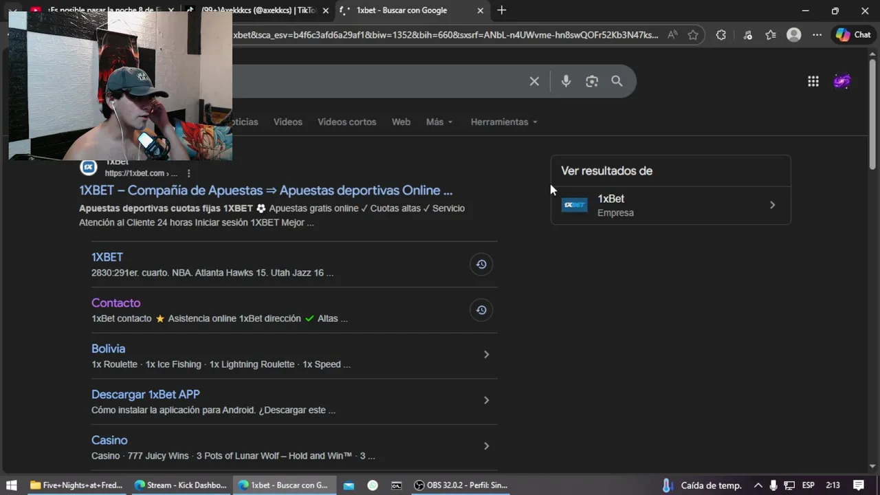Open the Windows notification center
Image resolution: width=880 pixels, height=495 pixels.
tap(859, 485)
